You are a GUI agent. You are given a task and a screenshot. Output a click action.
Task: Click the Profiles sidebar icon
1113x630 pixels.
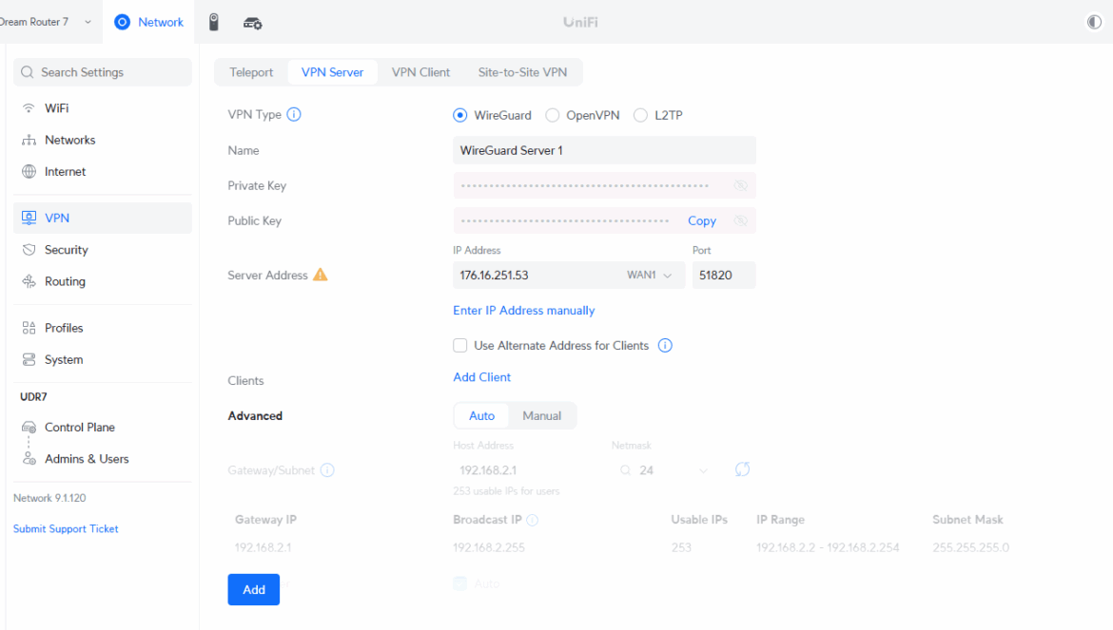click(29, 328)
